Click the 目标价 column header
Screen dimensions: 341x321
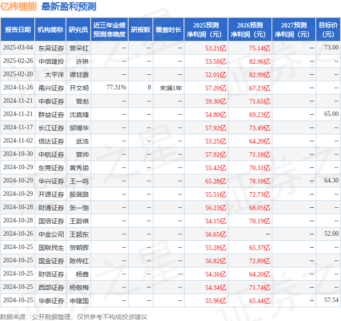pyautogui.click(x=328, y=30)
